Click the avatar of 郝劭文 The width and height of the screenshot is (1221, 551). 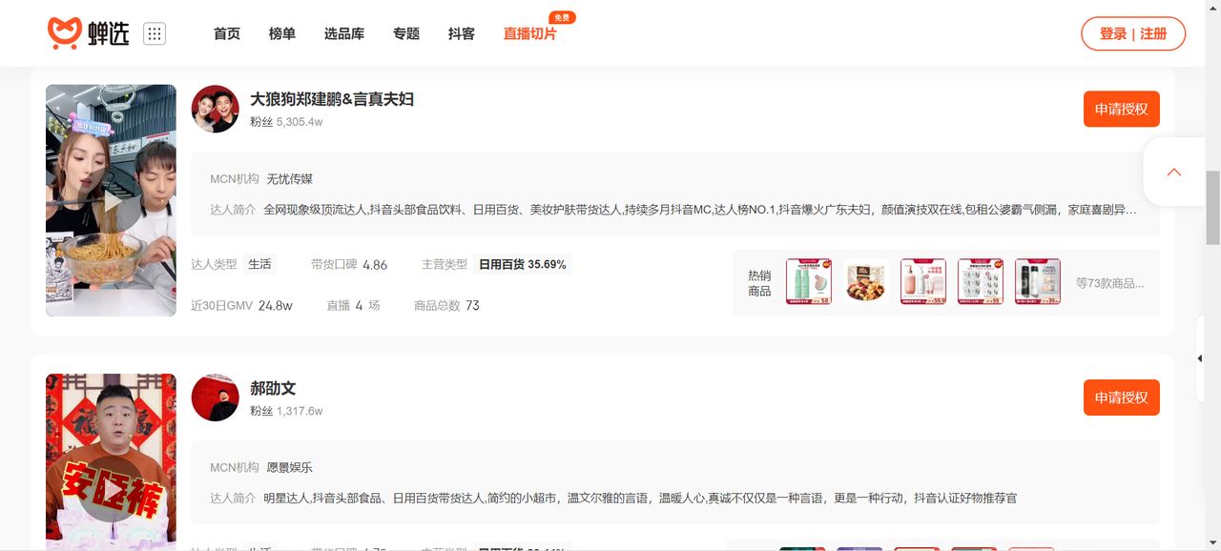[x=215, y=398]
